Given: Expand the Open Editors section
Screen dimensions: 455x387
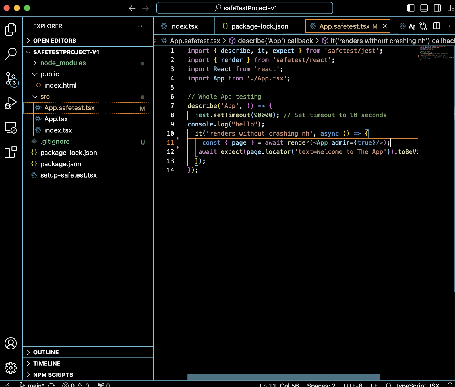Looking at the screenshot, I should tap(88, 41).
